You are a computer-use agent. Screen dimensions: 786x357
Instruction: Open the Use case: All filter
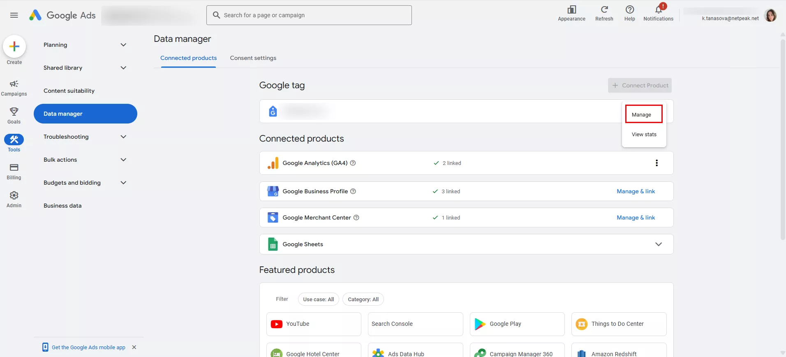click(x=319, y=299)
